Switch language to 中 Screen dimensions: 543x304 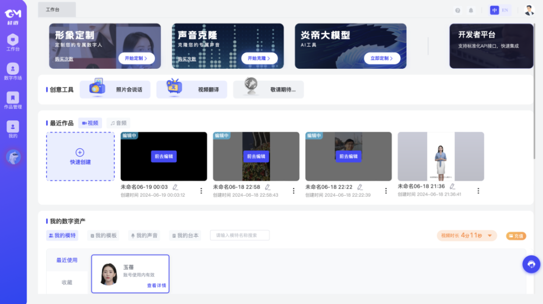click(x=494, y=10)
